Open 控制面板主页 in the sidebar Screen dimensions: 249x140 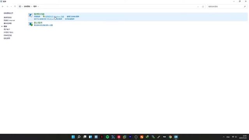click(9, 13)
